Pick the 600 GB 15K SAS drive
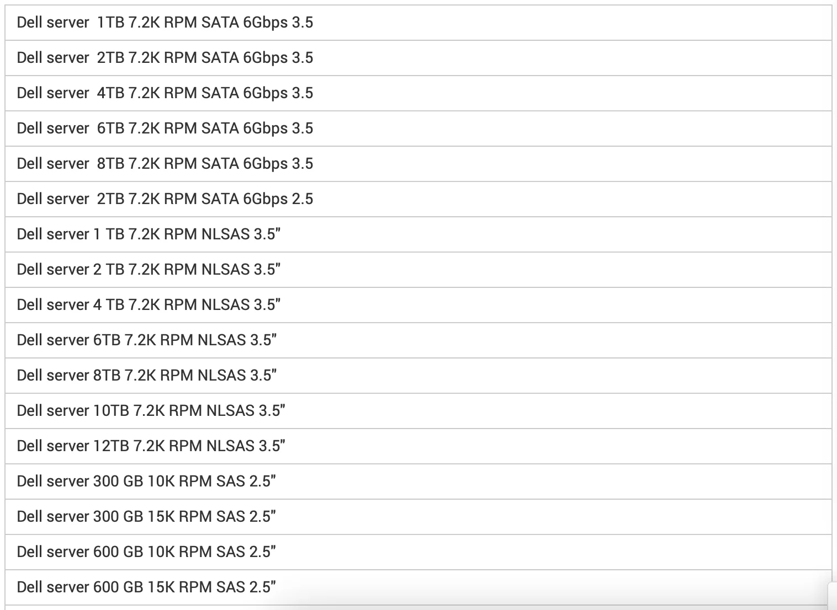The height and width of the screenshot is (610, 837). pos(146,587)
